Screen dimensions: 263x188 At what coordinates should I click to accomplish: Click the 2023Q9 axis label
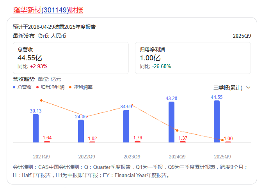point(131,157)
